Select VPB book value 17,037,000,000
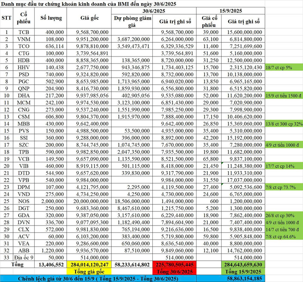The width and height of the screenshot is (303, 282). [x=243, y=180]
